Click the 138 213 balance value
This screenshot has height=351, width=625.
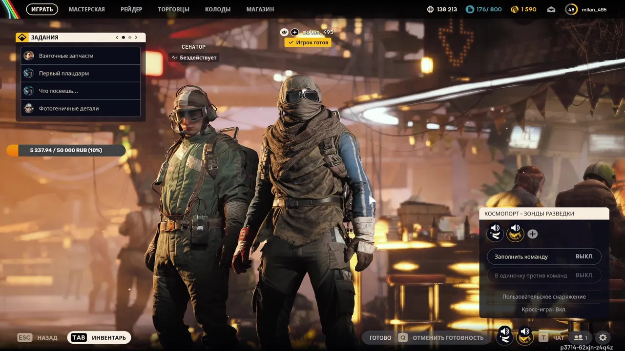[x=447, y=9]
